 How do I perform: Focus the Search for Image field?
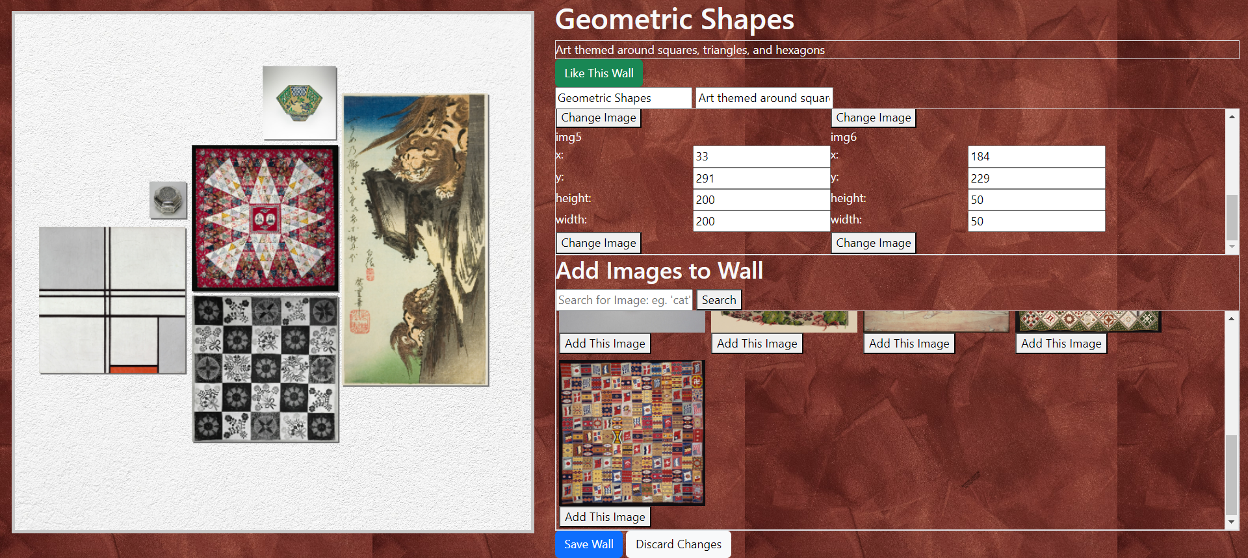(624, 300)
